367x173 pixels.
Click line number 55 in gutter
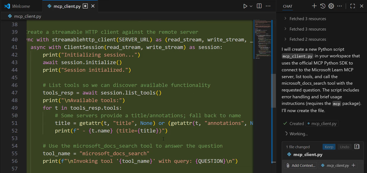15,153
